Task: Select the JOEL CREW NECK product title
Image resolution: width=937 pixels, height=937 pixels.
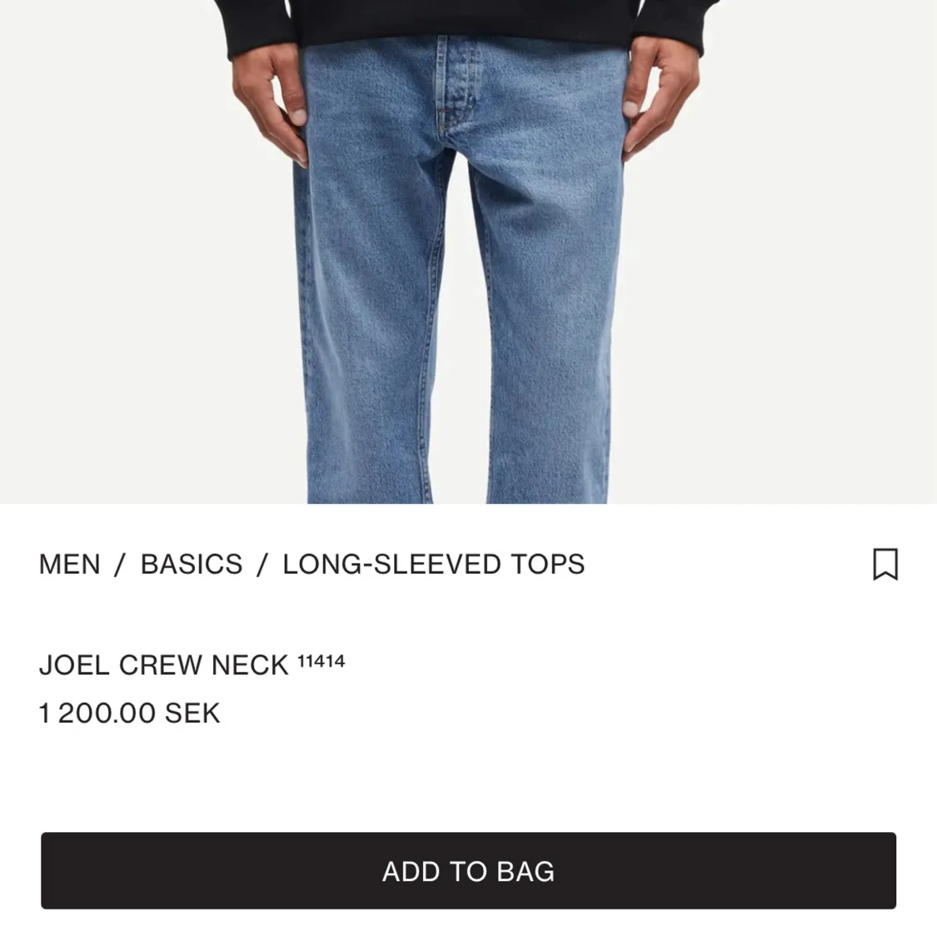Action: [164, 665]
